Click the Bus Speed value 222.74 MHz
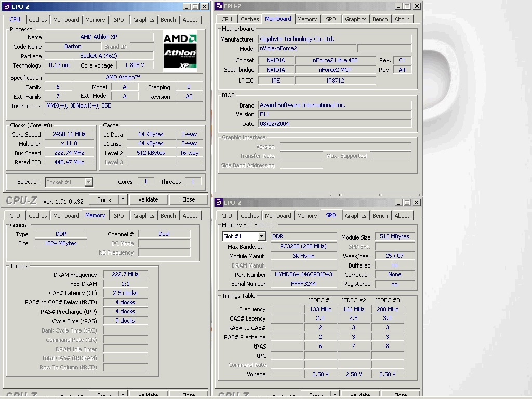The height and width of the screenshot is (399, 532). tap(69, 153)
